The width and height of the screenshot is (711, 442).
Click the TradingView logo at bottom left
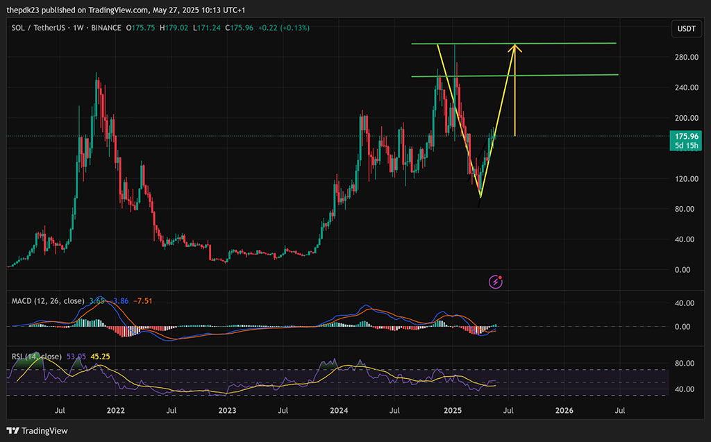click(x=37, y=431)
